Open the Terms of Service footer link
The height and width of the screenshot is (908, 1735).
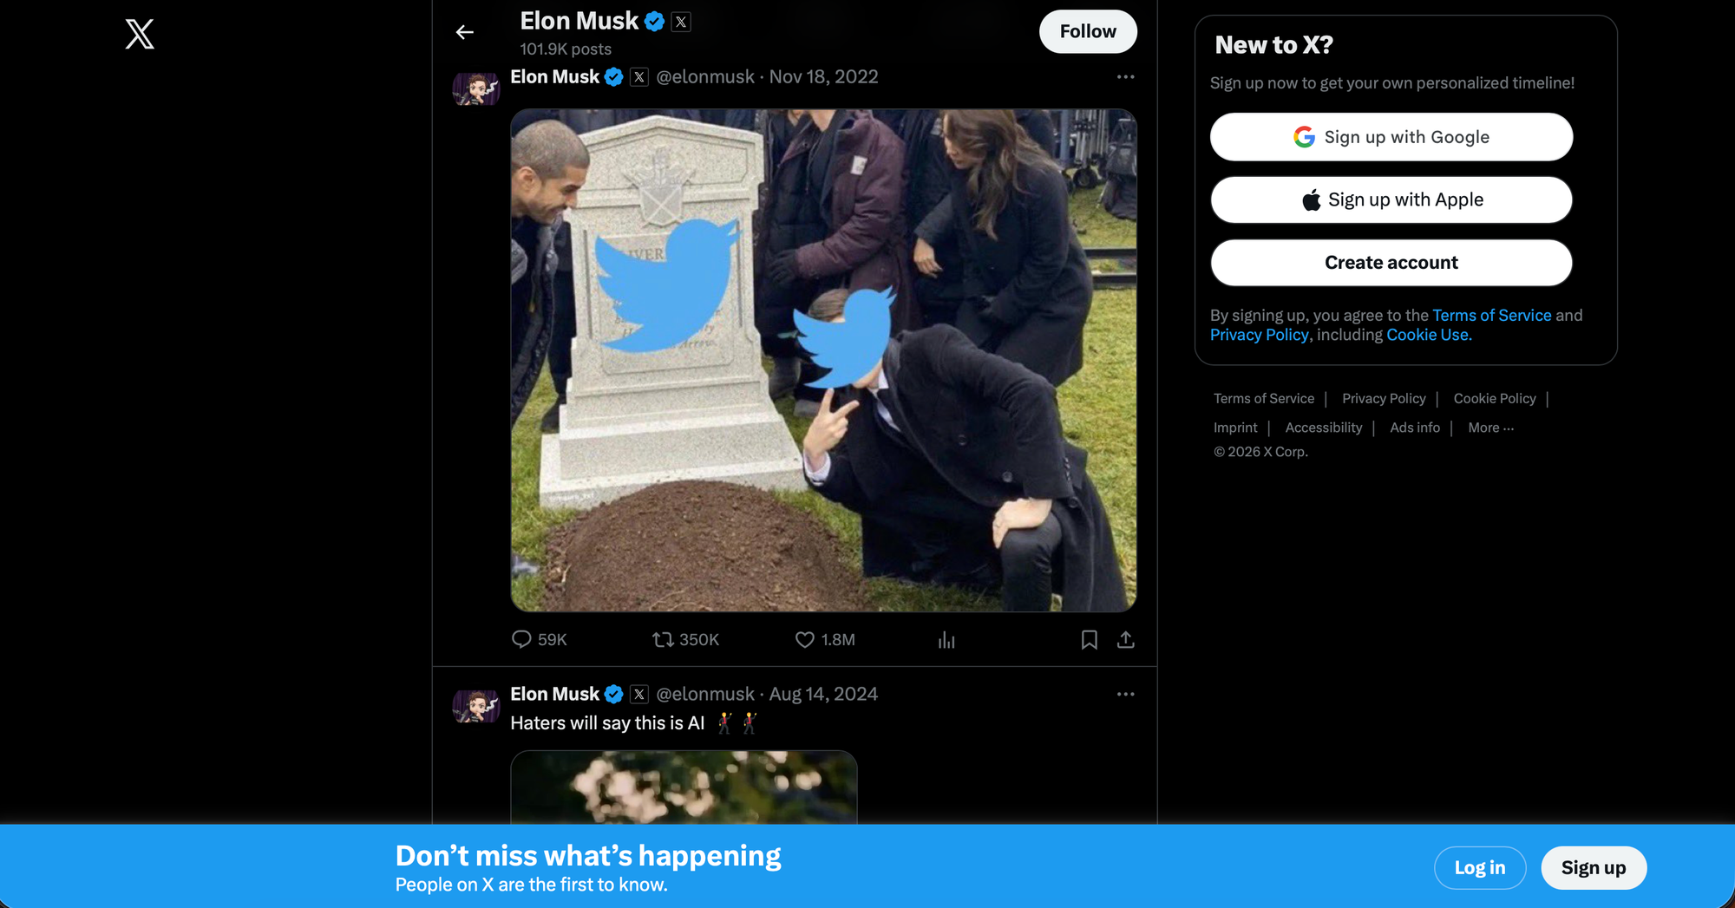(x=1263, y=398)
